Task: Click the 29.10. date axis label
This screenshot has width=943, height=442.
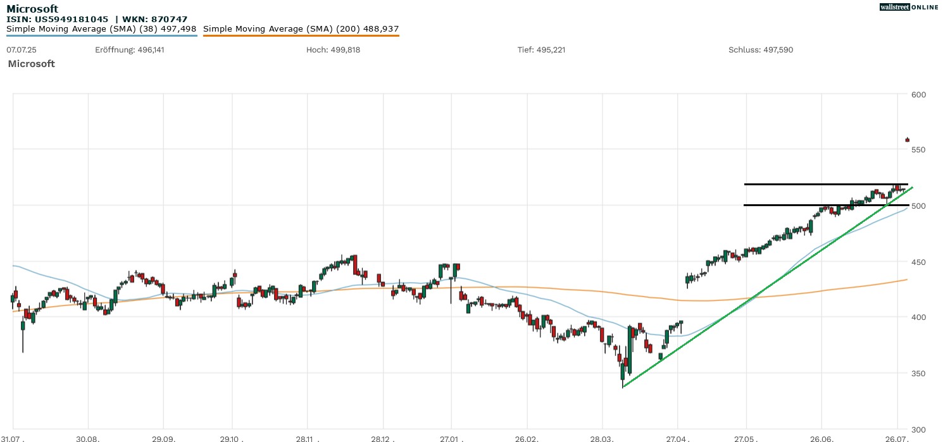Action: (x=232, y=438)
